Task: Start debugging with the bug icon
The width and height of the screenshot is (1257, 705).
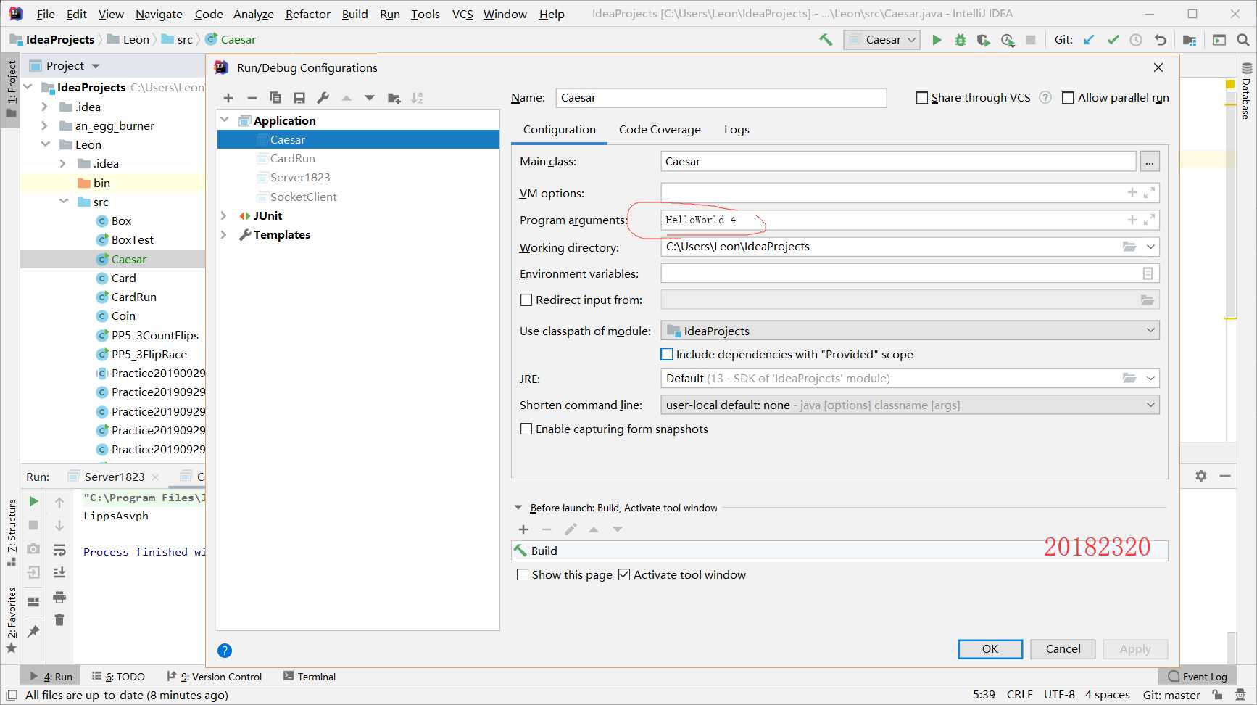Action: click(x=960, y=40)
